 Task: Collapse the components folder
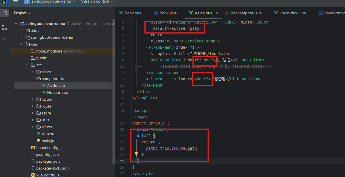pos(32,79)
